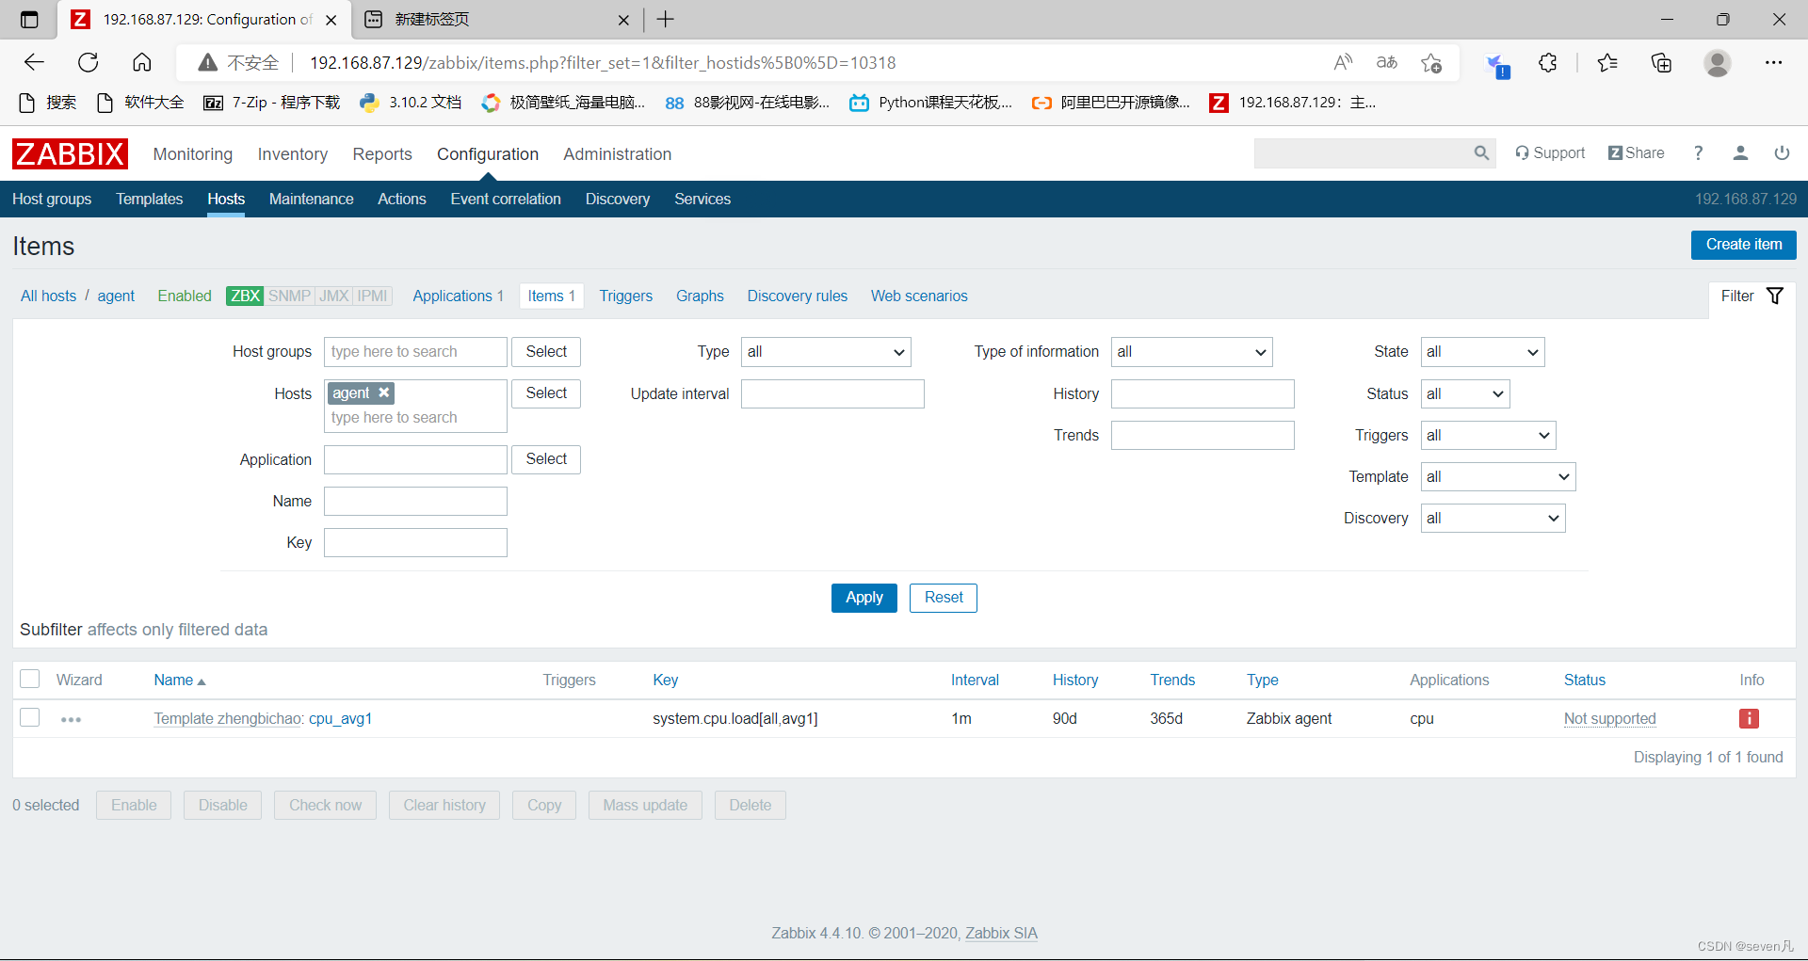Viewport: 1808px width, 961px height.
Task: Open user profile icon in Zabbix header
Action: tap(1740, 153)
